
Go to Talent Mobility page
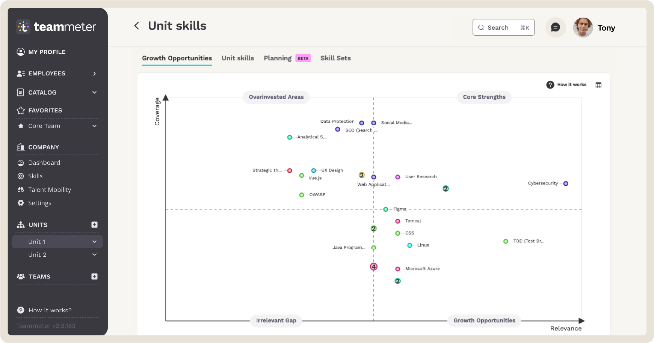coord(50,190)
